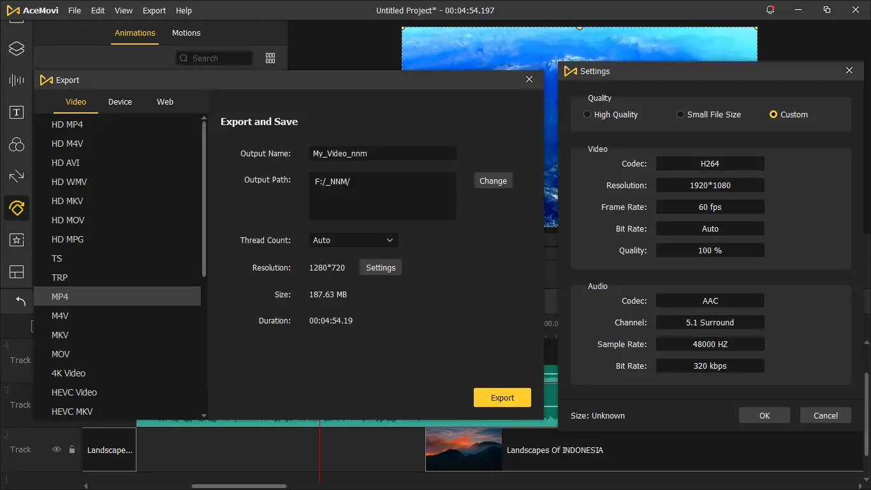Toggle eye visibility on Track 2
871x490 pixels.
tap(57, 450)
